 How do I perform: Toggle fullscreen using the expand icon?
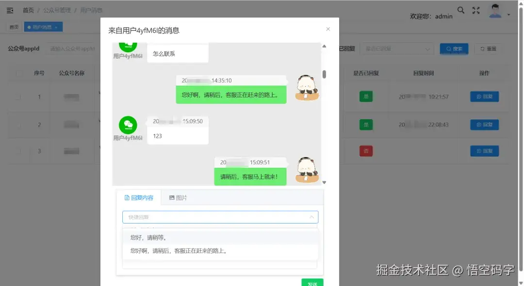pyautogui.click(x=476, y=10)
